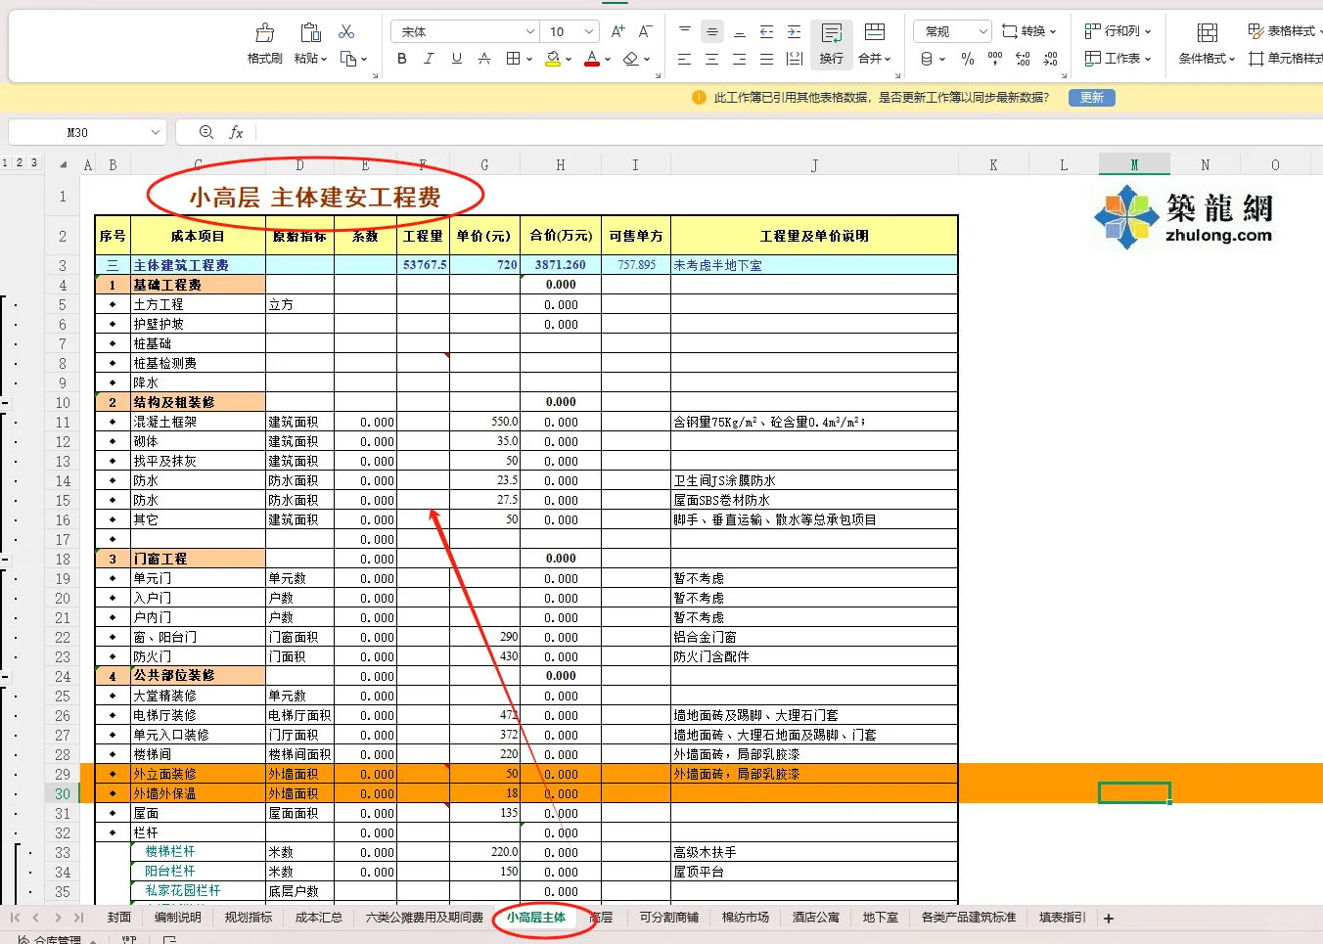The width and height of the screenshot is (1323, 944).
Task: Open the fill color dropdown arrow
Action: (x=569, y=60)
